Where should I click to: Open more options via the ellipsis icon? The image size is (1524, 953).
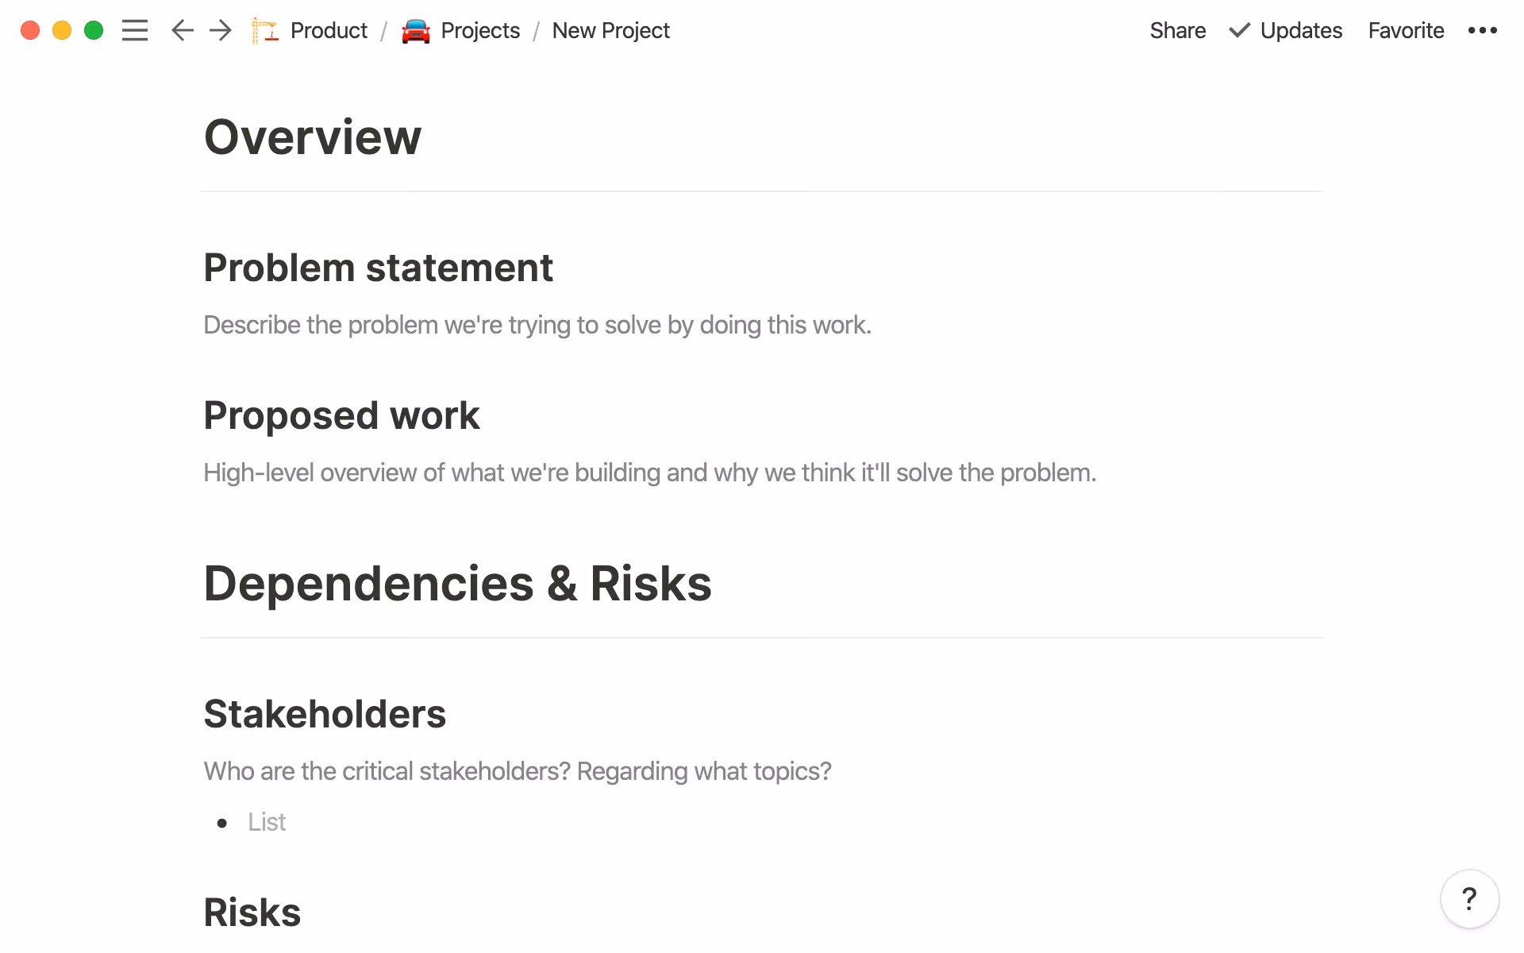tap(1483, 30)
